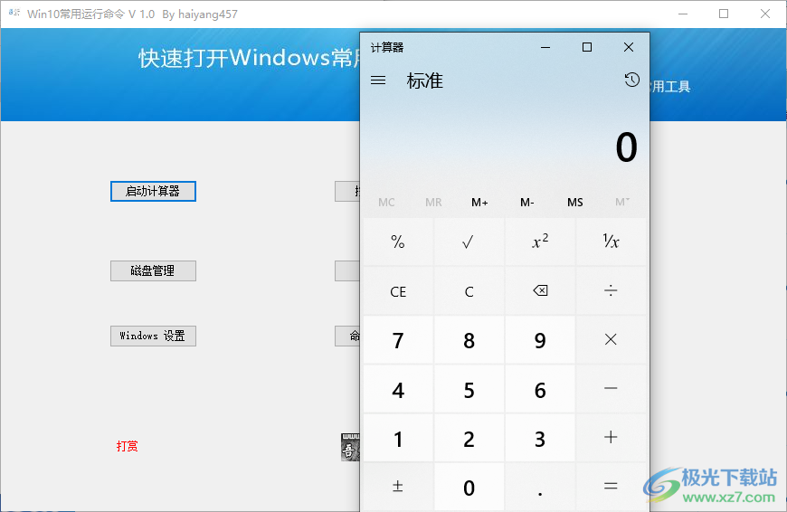Open the calculator history panel
This screenshot has height=512, width=787.
tap(631, 80)
